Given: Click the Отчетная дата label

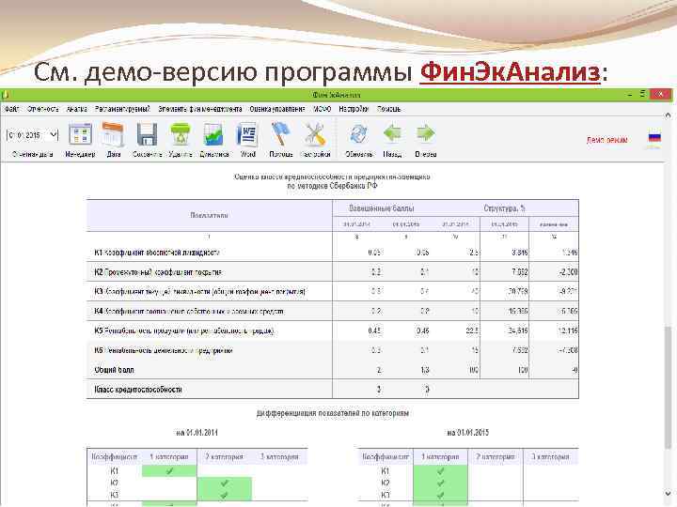Looking at the screenshot, I should 32,154.
